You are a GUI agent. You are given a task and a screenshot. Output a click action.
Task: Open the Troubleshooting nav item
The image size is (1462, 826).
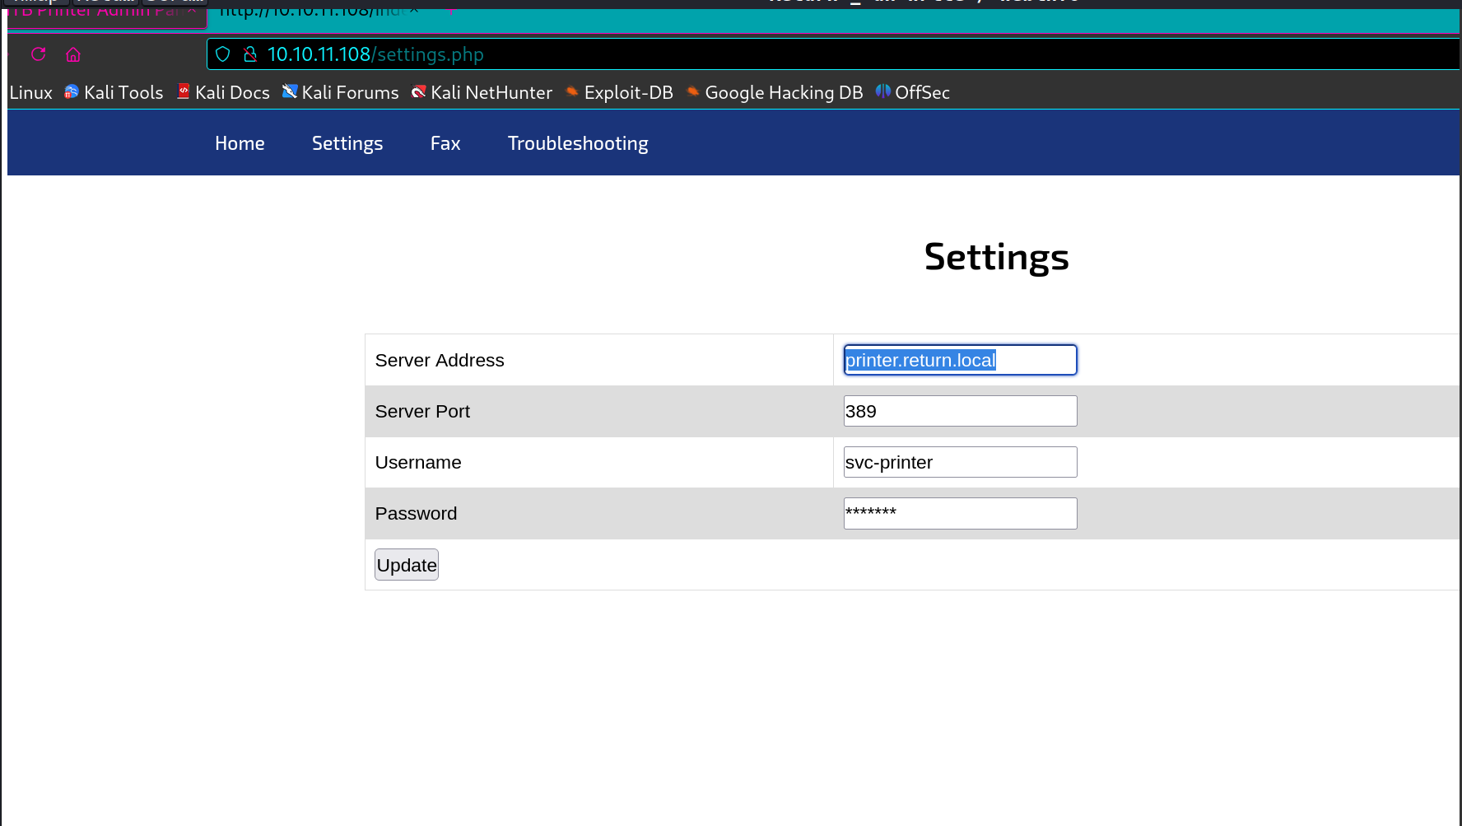(578, 143)
